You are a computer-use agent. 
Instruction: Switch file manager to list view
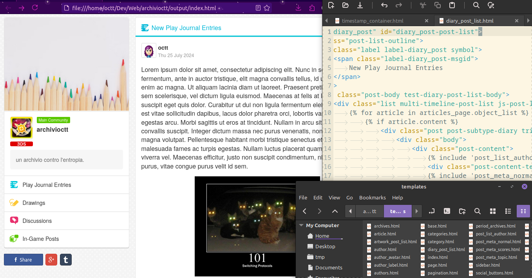click(x=508, y=211)
